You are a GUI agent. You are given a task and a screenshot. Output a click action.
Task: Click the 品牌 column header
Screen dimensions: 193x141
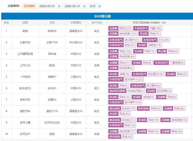click(25, 23)
